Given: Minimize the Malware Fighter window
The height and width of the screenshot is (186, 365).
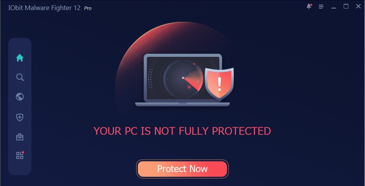Looking at the screenshot, I should (334, 7).
